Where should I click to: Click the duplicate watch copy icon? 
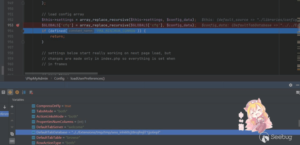coord(12,134)
